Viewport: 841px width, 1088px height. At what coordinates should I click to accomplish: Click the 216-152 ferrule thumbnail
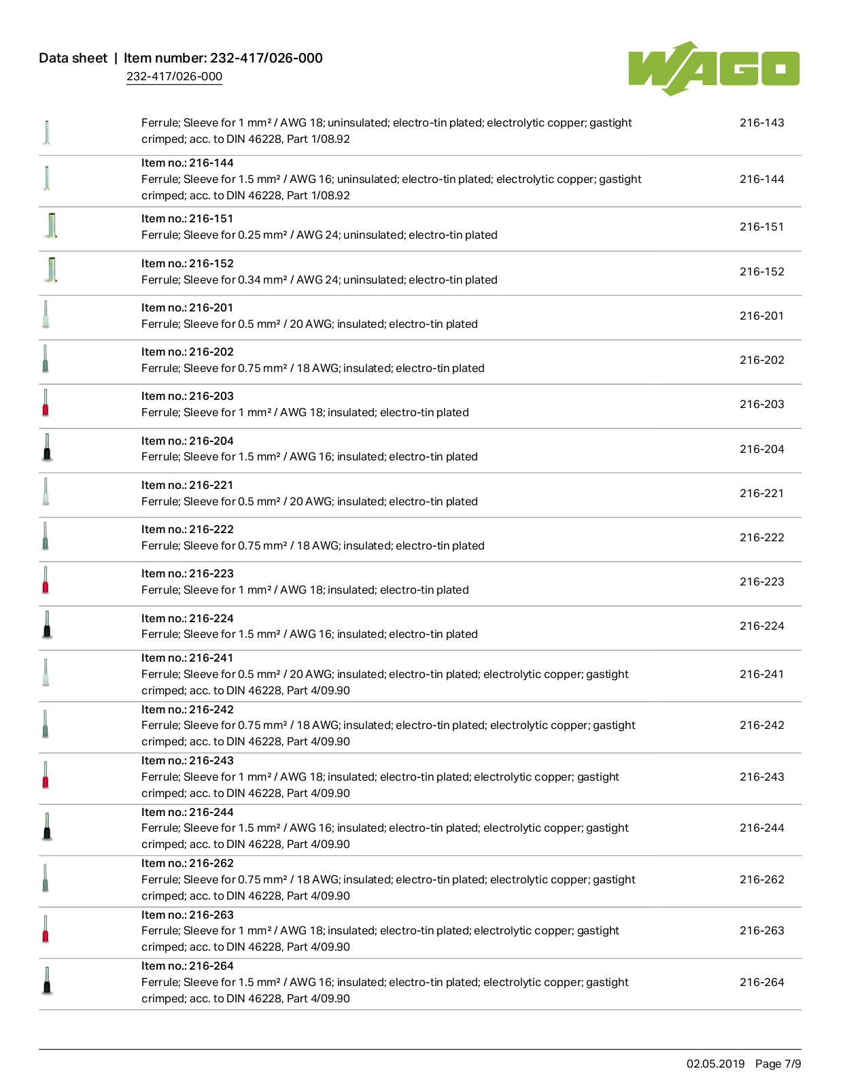pyautogui.click(x=52, y=271)
